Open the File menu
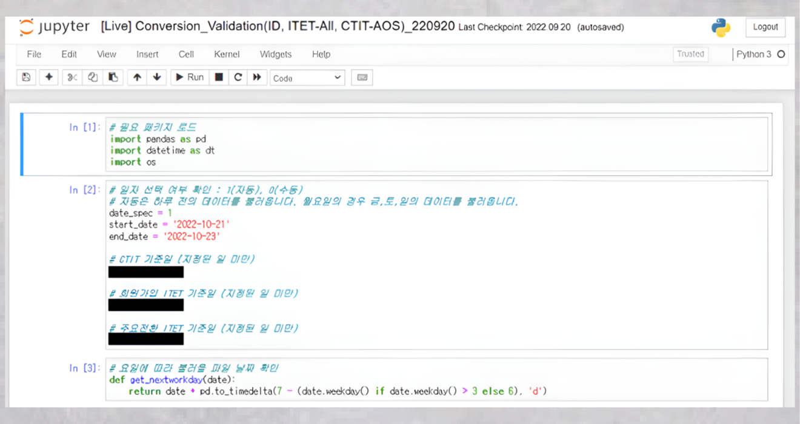The image size is (800, 424). tap(34, 55)
